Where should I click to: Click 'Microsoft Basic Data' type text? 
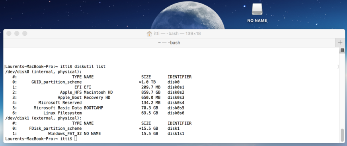tap(58, 108)
